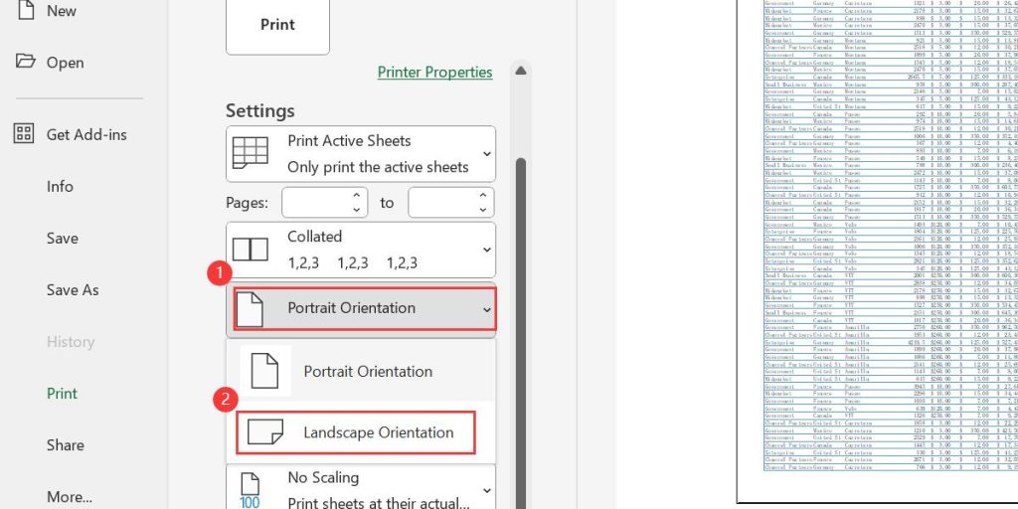This screenshot has height=509, width=1018.
Task: Open the Save As menu item
Action: 73,289
